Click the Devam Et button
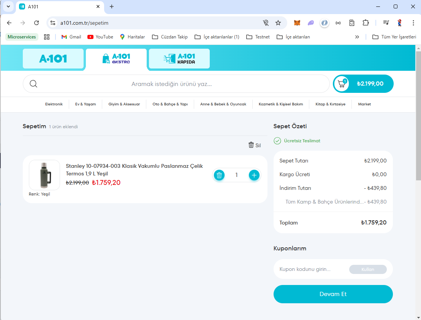The image size is (421, 320). click(333, 294)
